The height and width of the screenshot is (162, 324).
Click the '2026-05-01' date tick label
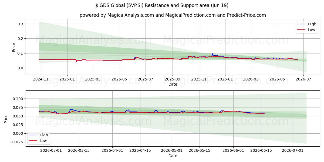(x=172, y=151)
